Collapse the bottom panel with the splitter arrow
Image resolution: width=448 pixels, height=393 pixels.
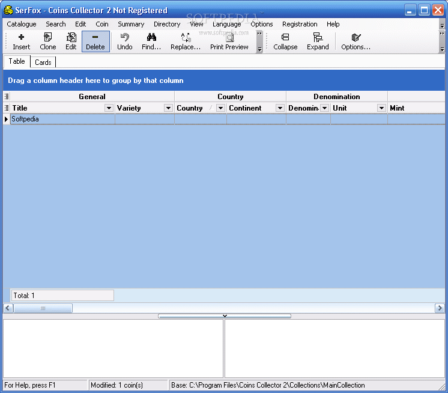point(225,316)
